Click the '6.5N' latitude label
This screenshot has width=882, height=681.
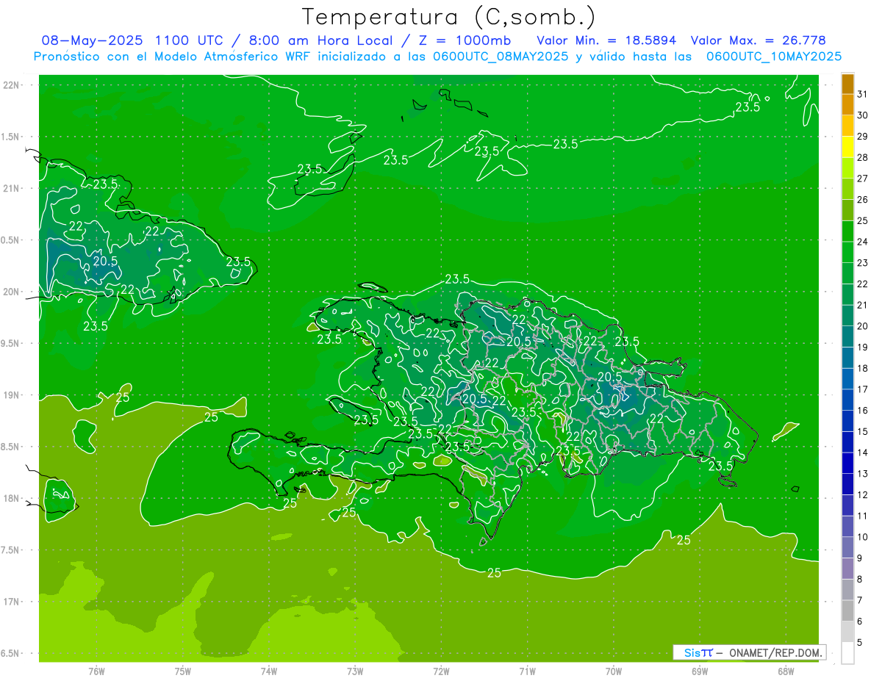pyautogui.click(x=10, y=653)
